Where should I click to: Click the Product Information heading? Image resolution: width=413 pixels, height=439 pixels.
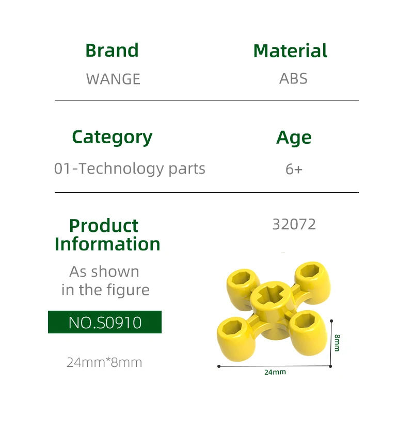107,234
